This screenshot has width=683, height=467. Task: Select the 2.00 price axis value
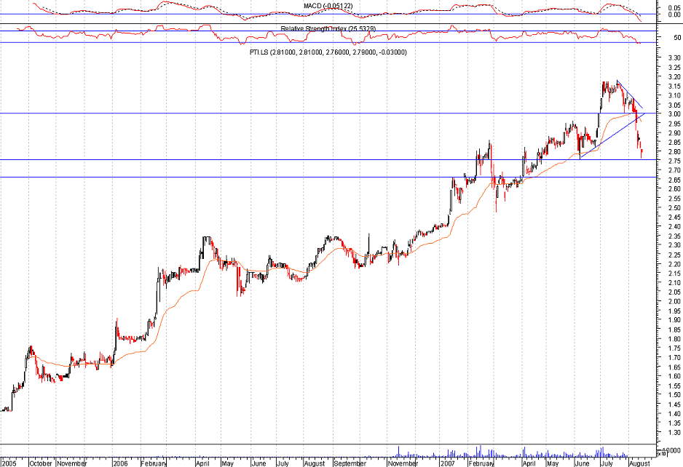click(674, 301)
